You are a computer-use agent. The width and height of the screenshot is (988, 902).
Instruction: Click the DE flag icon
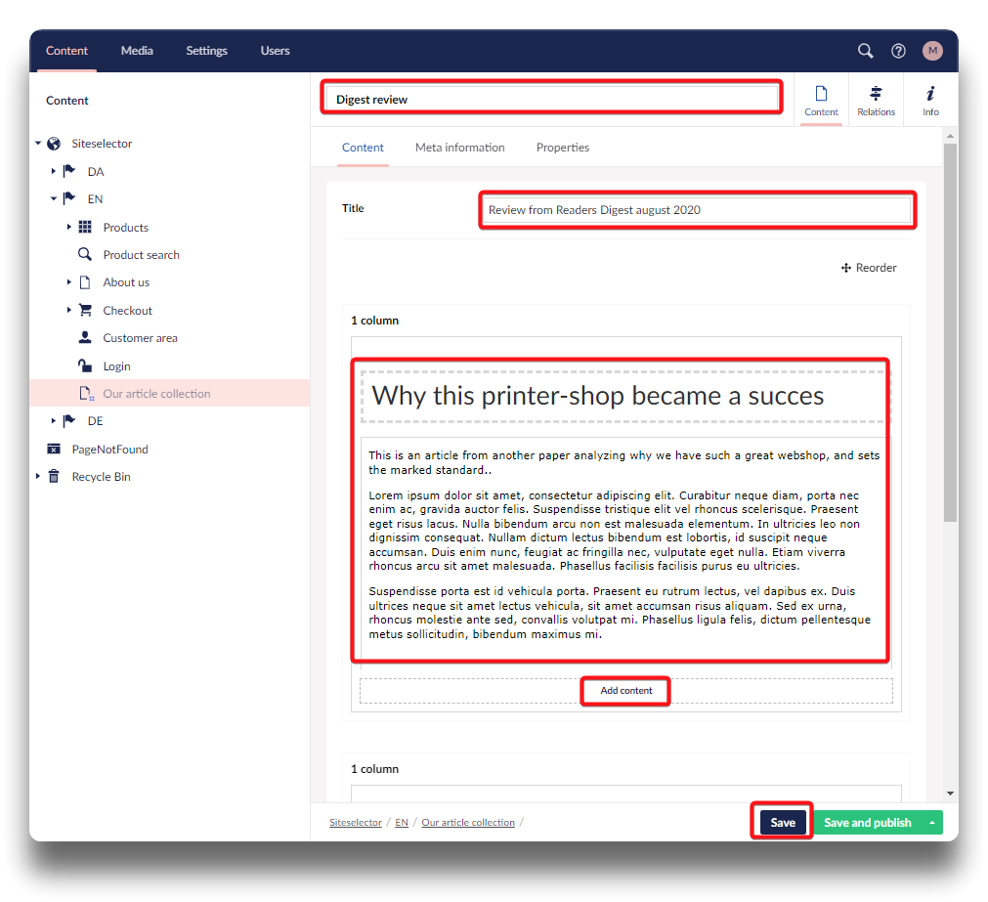69,420
